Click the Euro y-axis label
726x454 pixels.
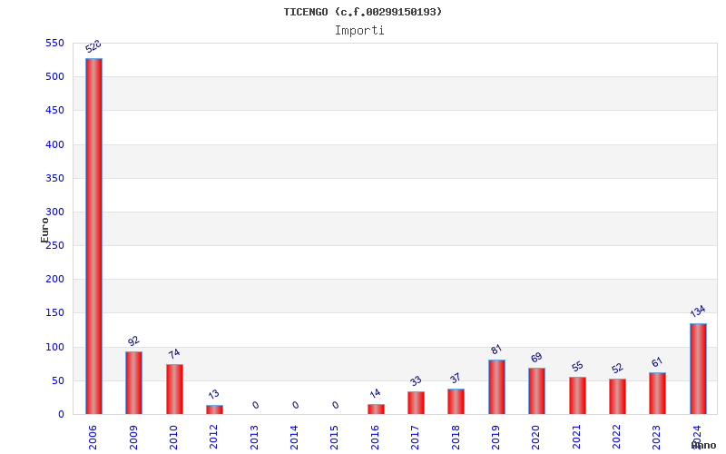pos(44,231)
